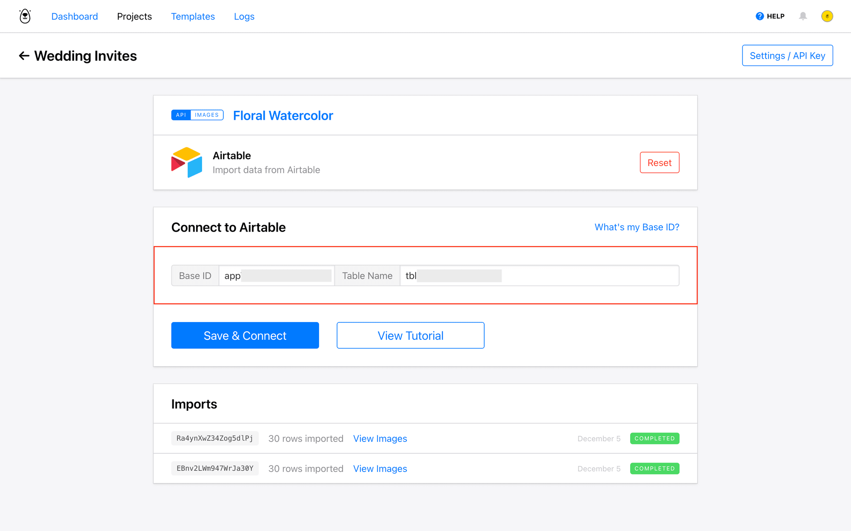Click the back arrow beside Wedding Invites

(x=24, y=56)
